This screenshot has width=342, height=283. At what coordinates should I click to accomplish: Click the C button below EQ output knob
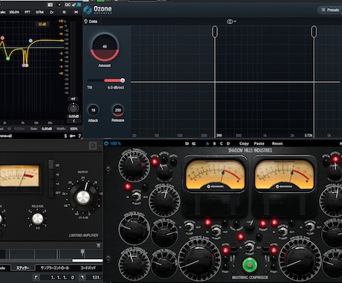point(74,121)
